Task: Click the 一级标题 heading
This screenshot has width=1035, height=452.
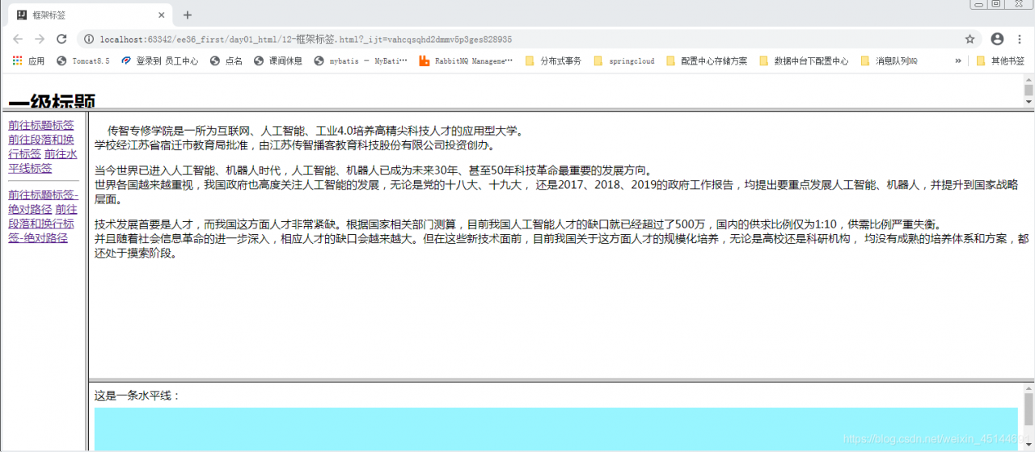Action: coord(52,101)
